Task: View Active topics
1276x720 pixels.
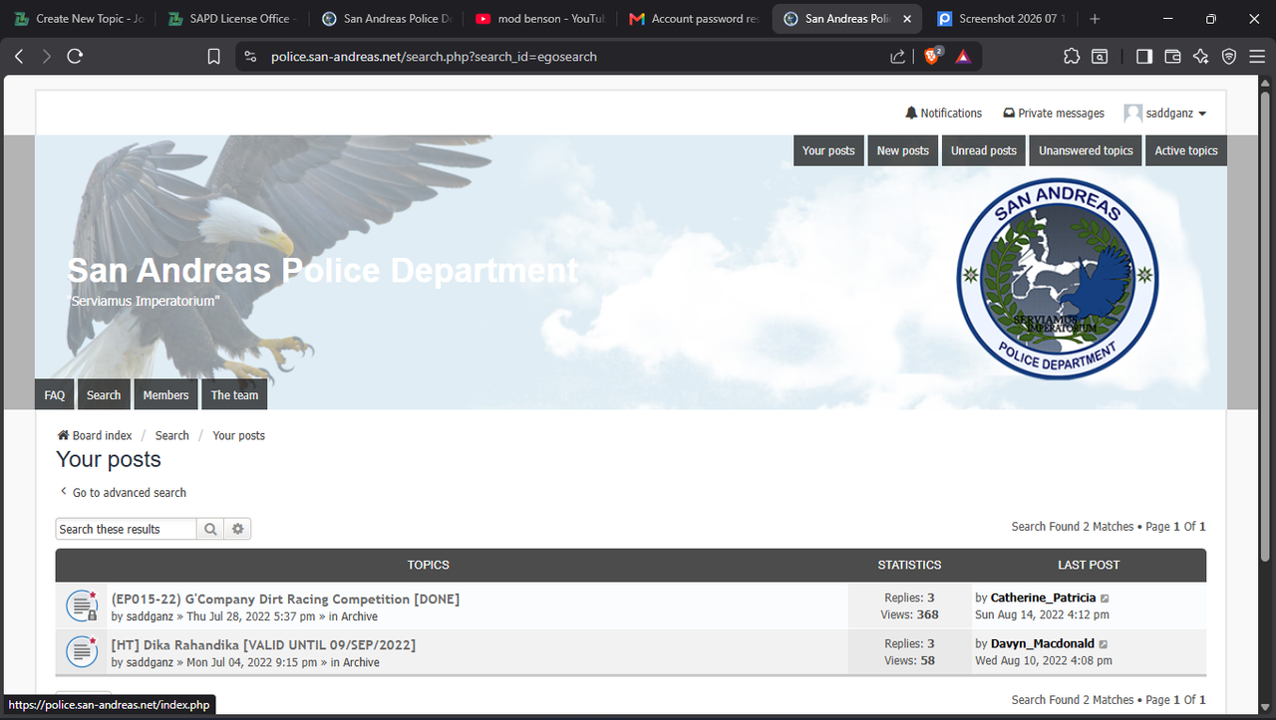Action: pyautogui.click(x=1186, y=150)
